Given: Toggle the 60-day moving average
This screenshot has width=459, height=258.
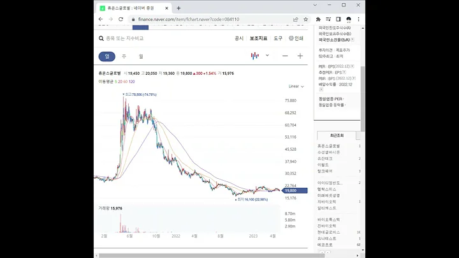Looking at the screenshot, I should 126,82.
